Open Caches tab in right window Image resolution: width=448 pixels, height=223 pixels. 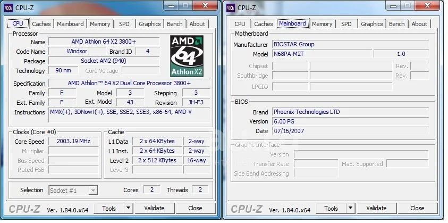click(x=264, y=24)
